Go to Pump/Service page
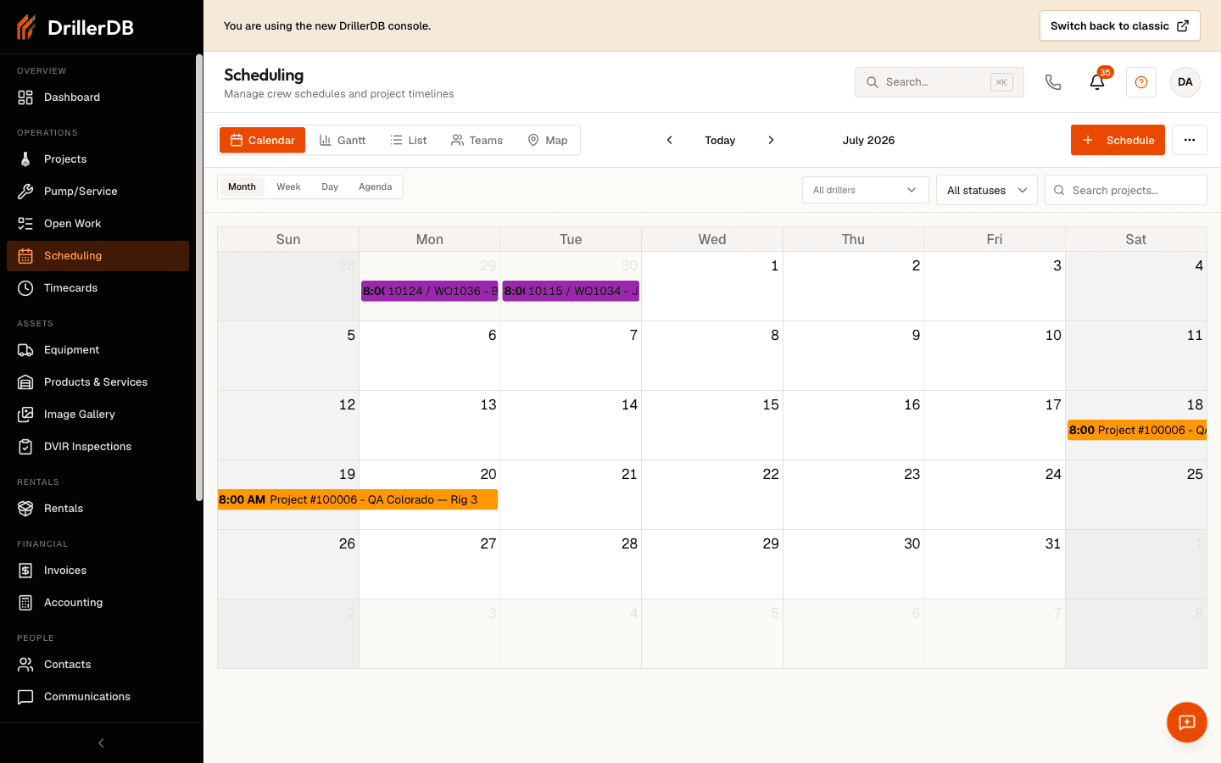This screenshot has width=1221, height=763. 98,192
